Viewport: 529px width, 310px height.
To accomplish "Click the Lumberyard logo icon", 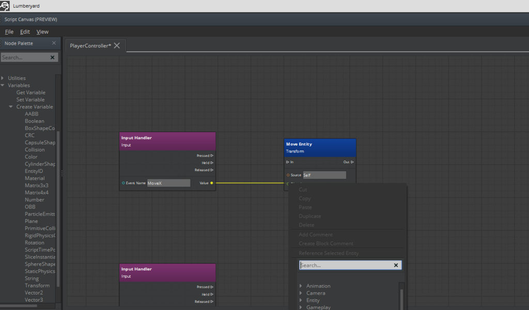I will (5, 6).
